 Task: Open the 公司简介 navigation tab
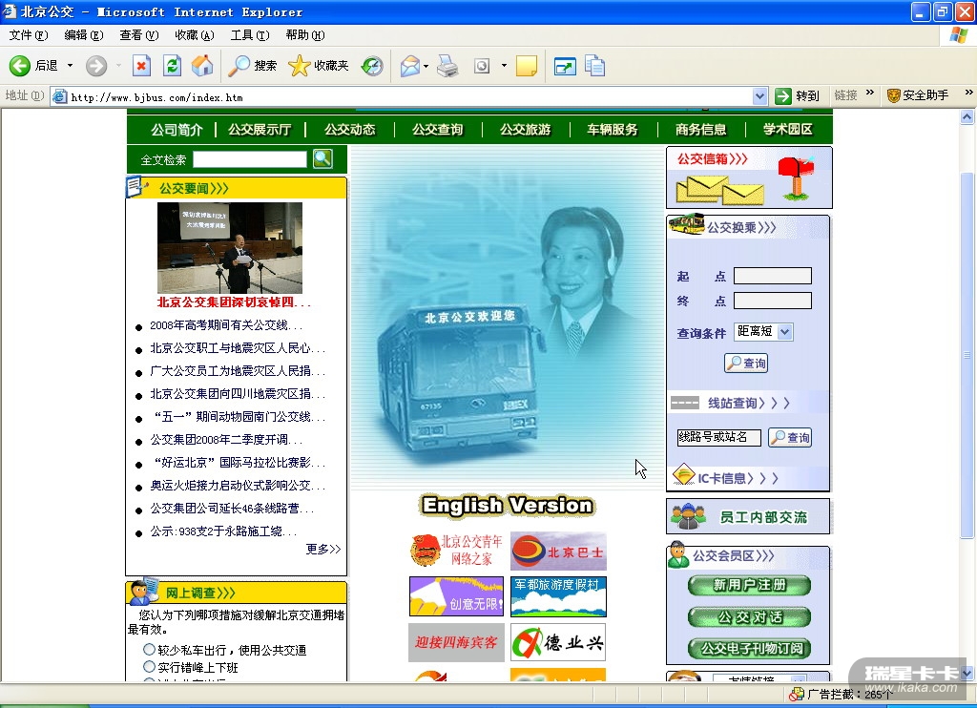coord(177,129)
